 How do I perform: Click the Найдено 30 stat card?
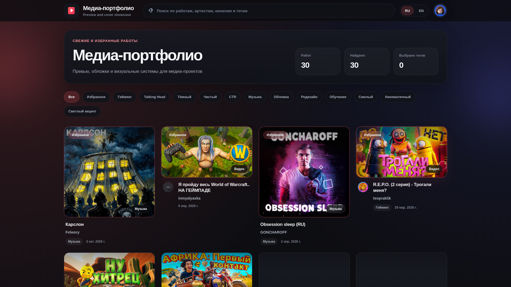click(367, 62)
